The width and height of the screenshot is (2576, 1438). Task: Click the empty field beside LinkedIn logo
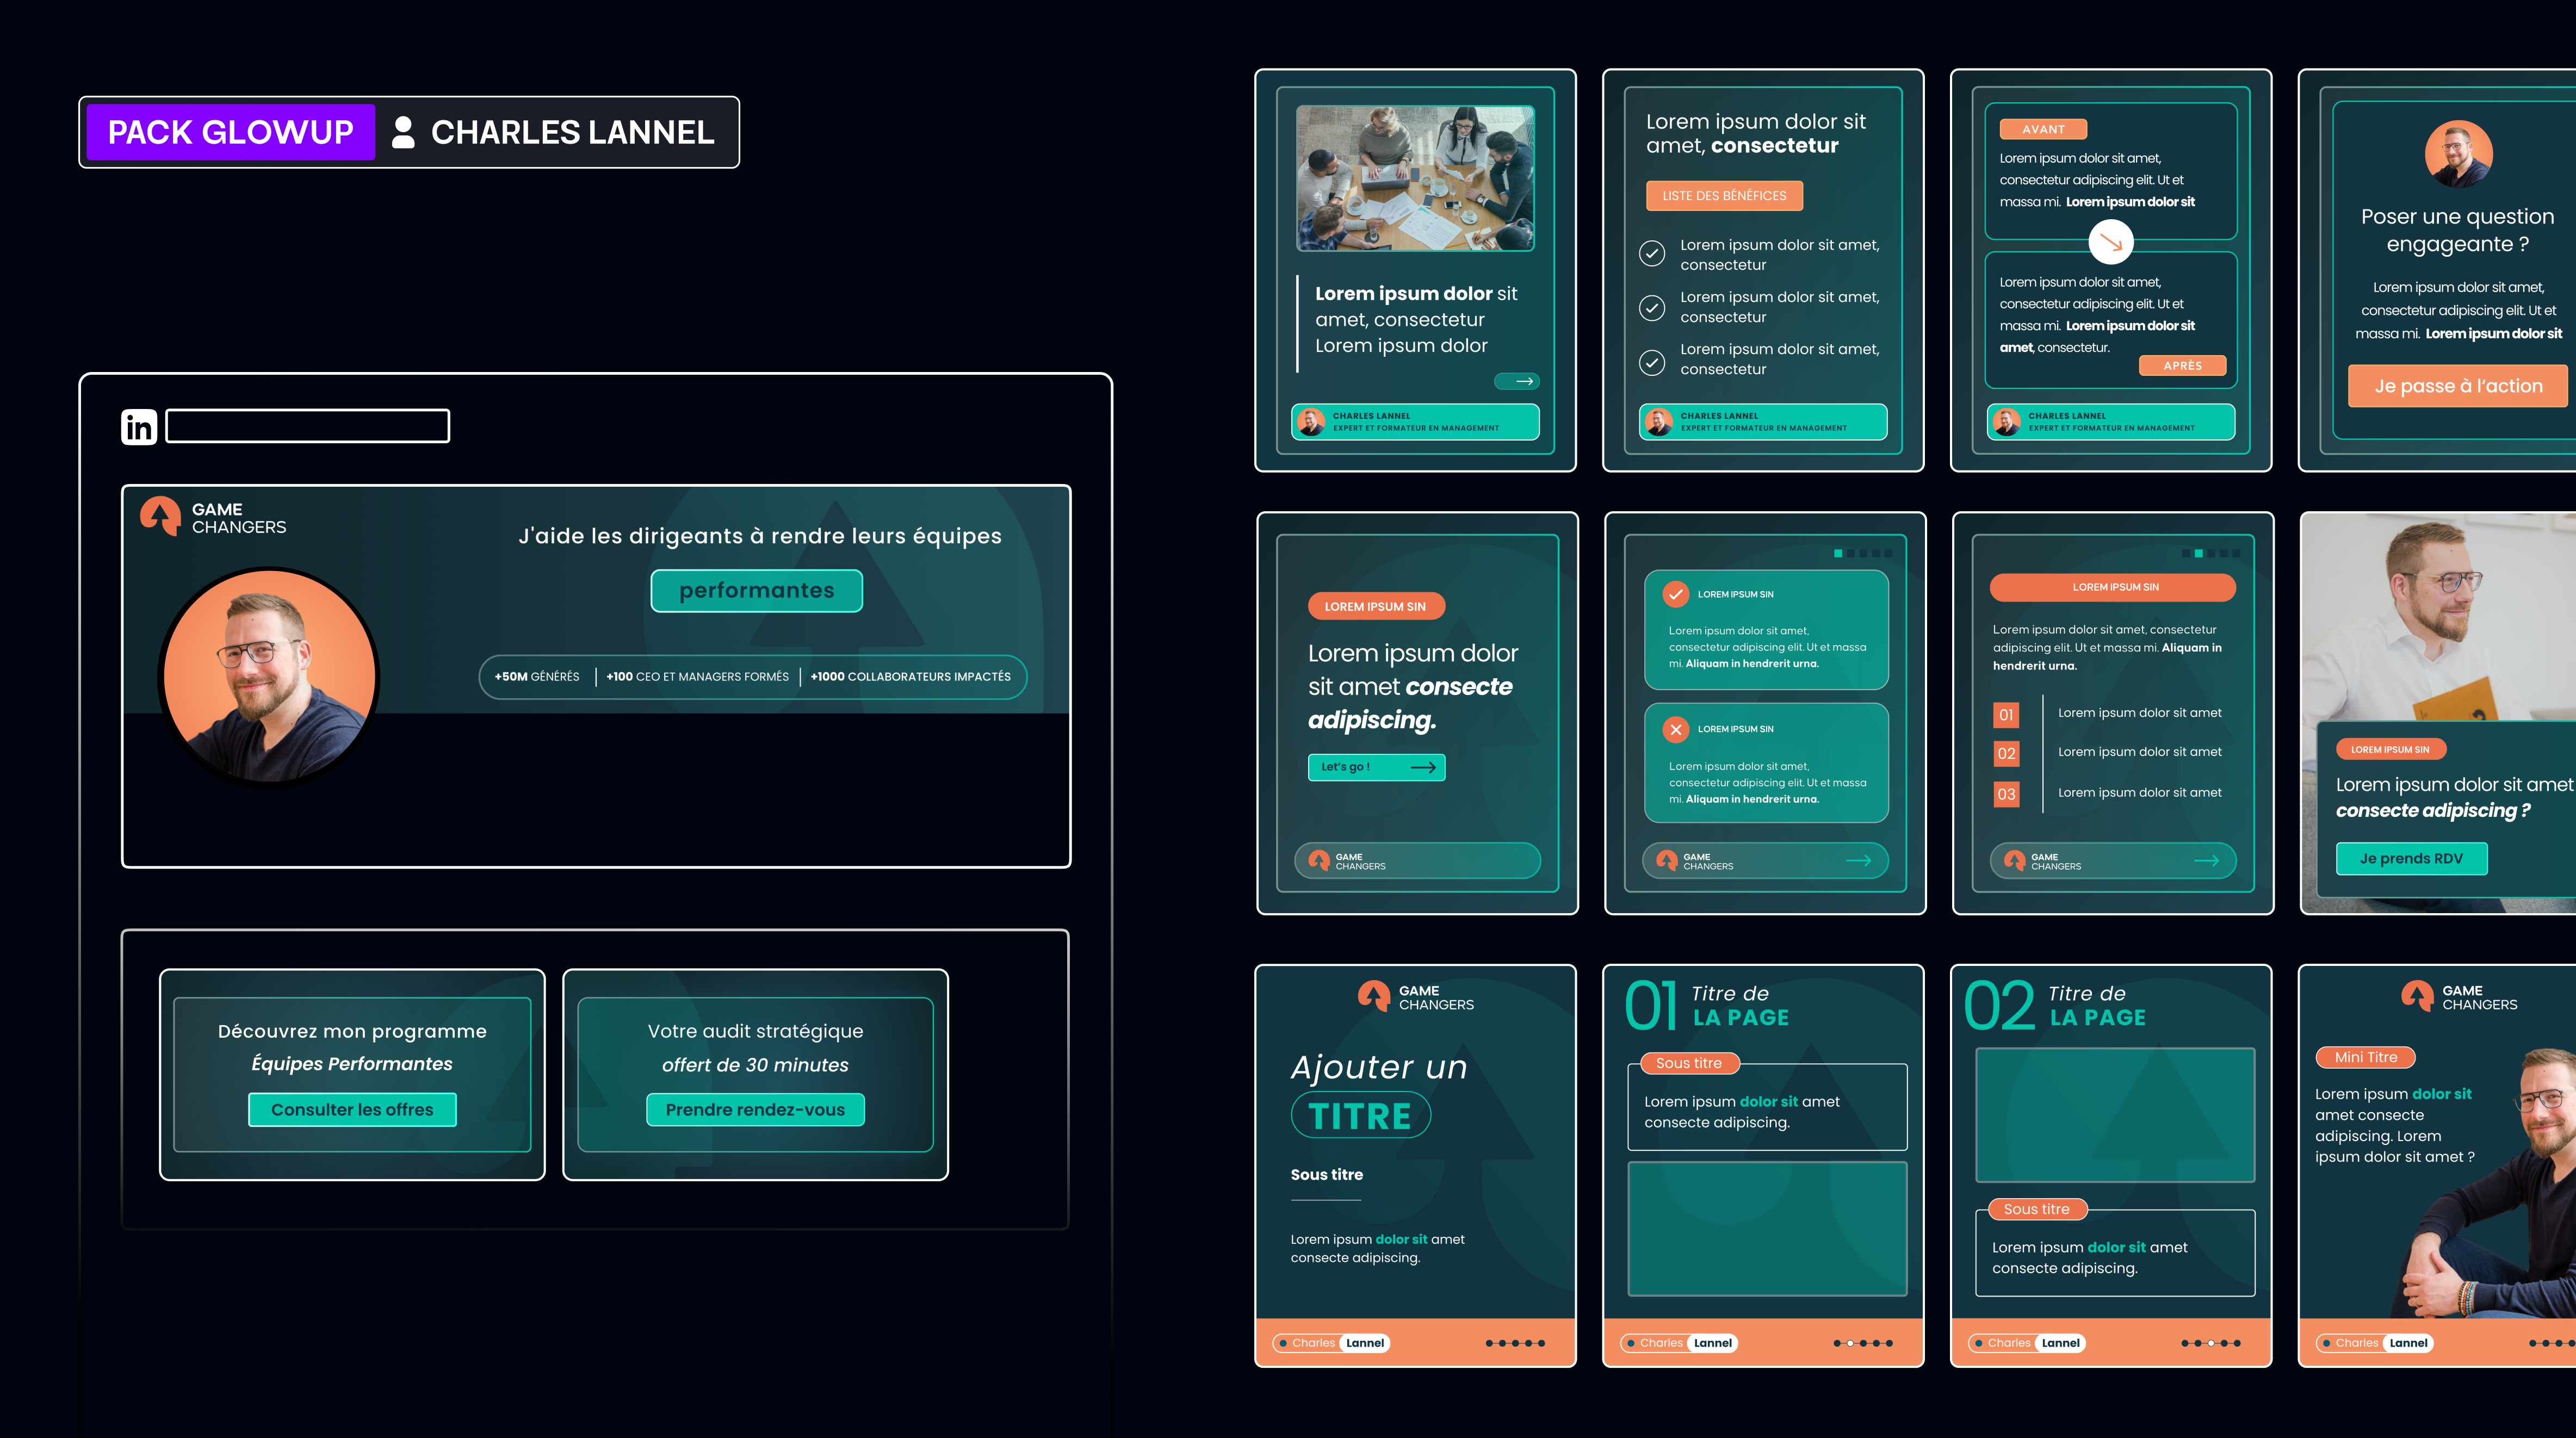[x=307, y=426]
